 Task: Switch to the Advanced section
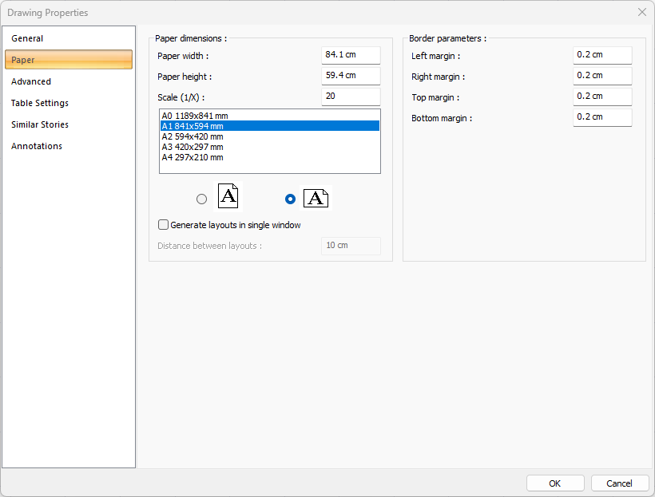point(31,81)
